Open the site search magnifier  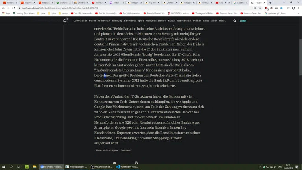(x=235, y=21)
